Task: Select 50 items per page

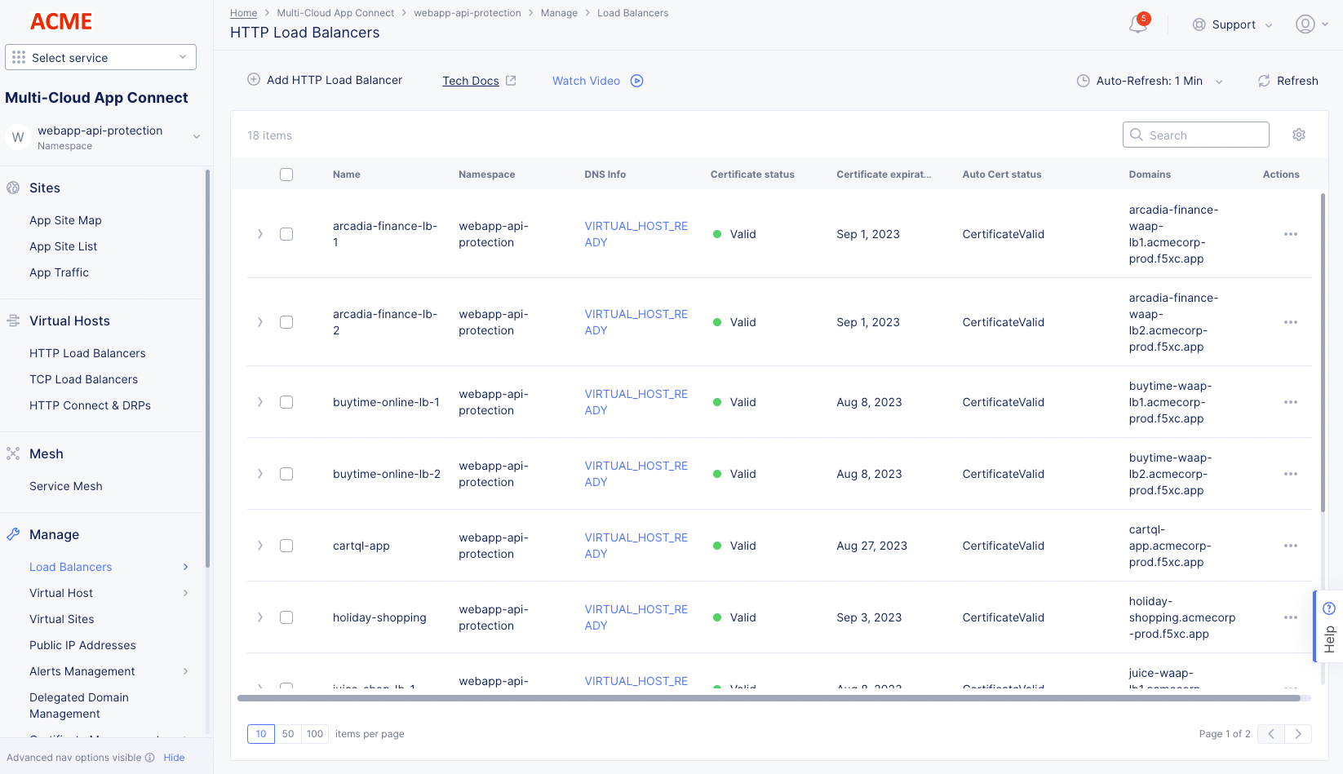Action: (x=287, y=733)
